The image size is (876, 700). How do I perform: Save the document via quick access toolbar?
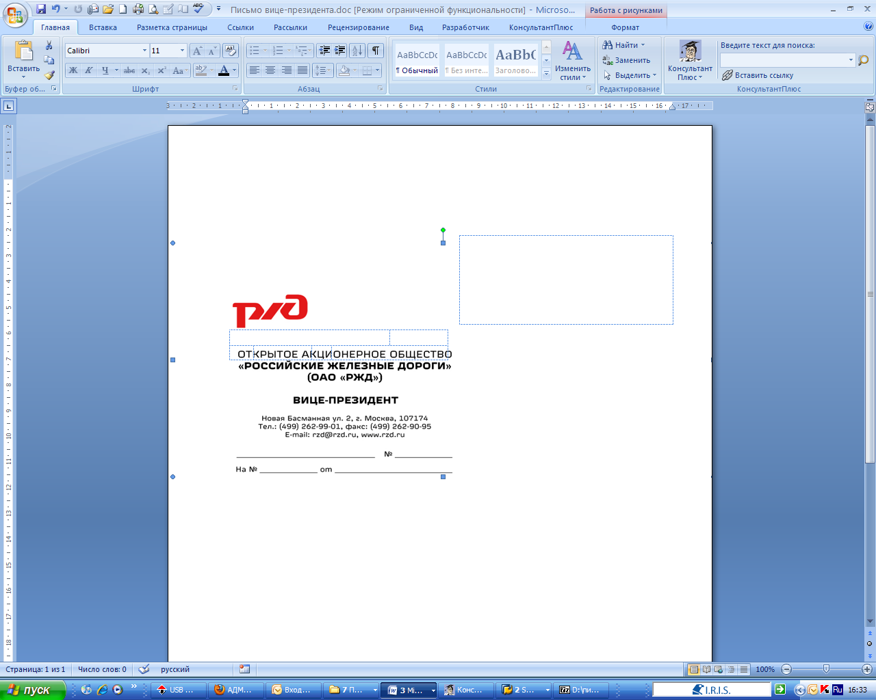tap(41, 10)
